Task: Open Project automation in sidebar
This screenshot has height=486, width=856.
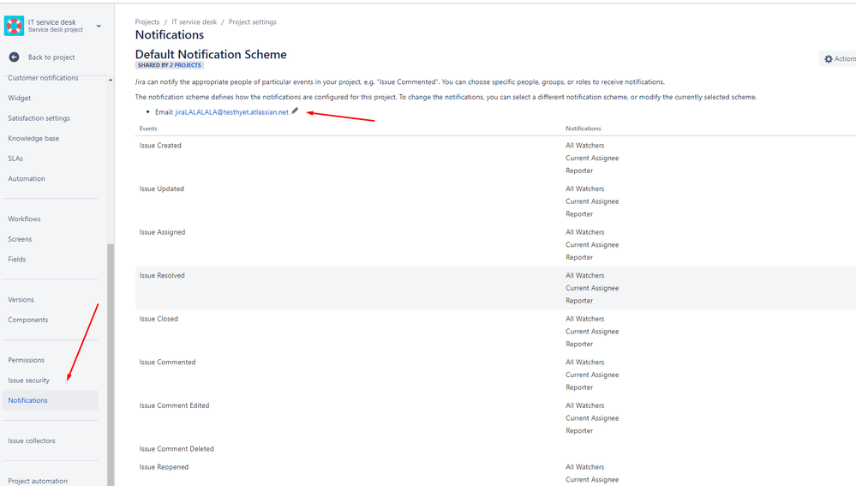Action: [38, 481]
